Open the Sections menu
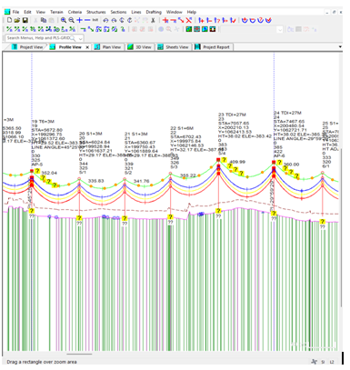This screenshot has width=350, height=370. point(118,12)
